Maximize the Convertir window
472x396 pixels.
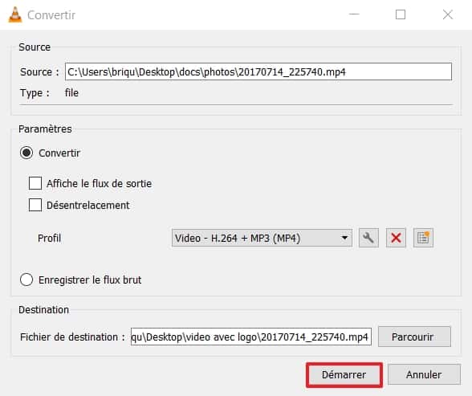tap(401, 14)
